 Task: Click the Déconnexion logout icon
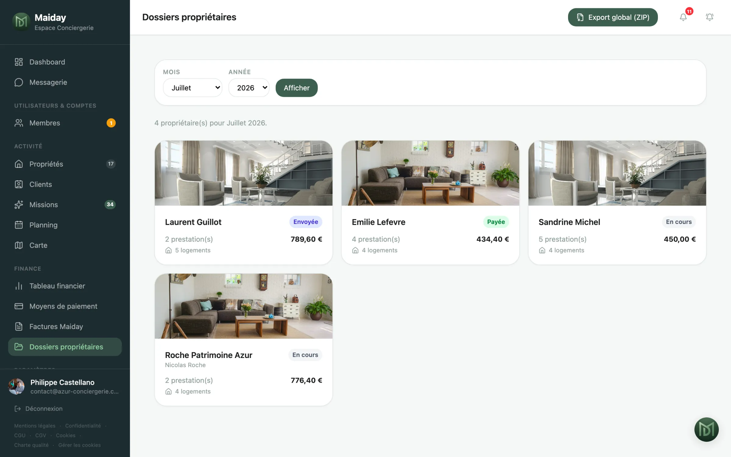point(18,409)
